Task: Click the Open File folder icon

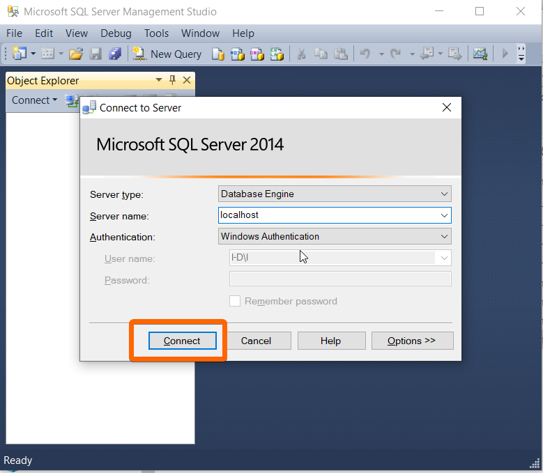Action: [76, 54]
